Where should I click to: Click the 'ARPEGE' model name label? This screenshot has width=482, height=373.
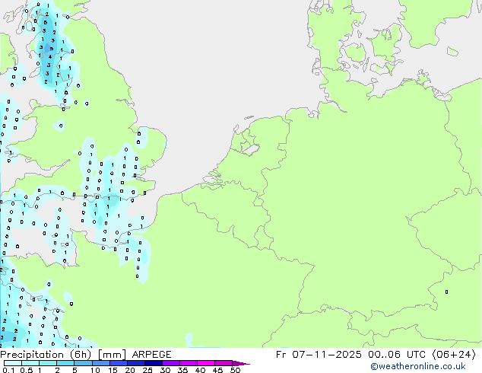[x=151, y=355]
